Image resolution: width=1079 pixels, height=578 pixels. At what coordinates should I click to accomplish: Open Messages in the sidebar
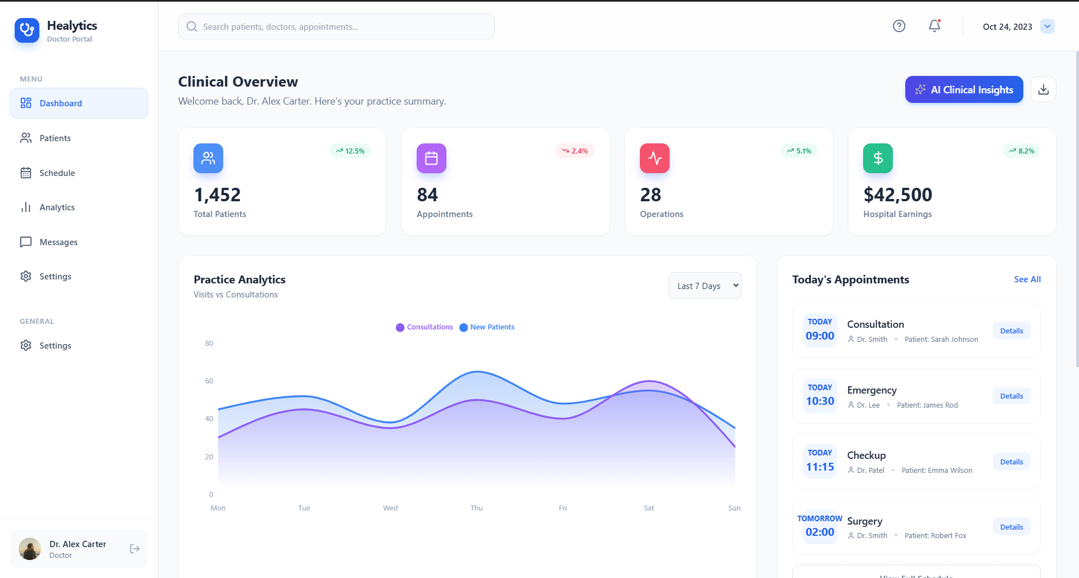click(79, 242)
